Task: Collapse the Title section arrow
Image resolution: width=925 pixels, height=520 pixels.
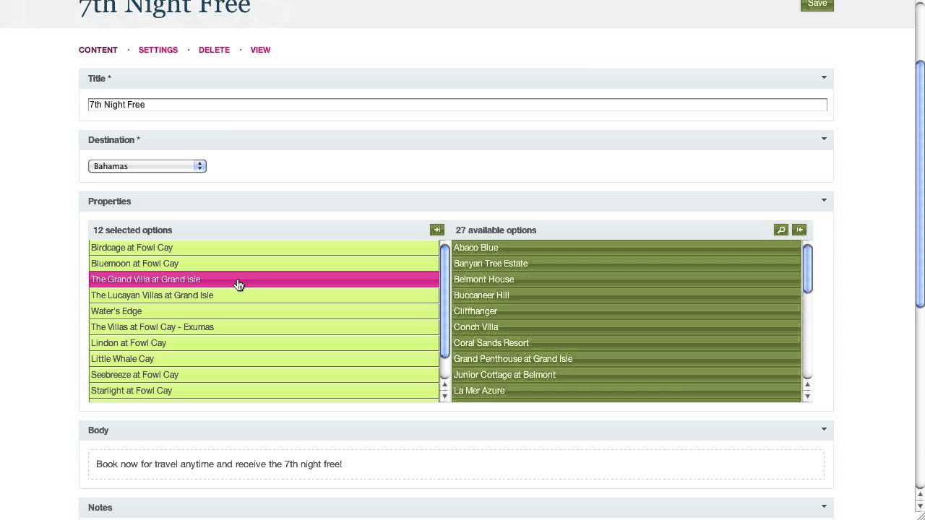Action: click(824, 77)
